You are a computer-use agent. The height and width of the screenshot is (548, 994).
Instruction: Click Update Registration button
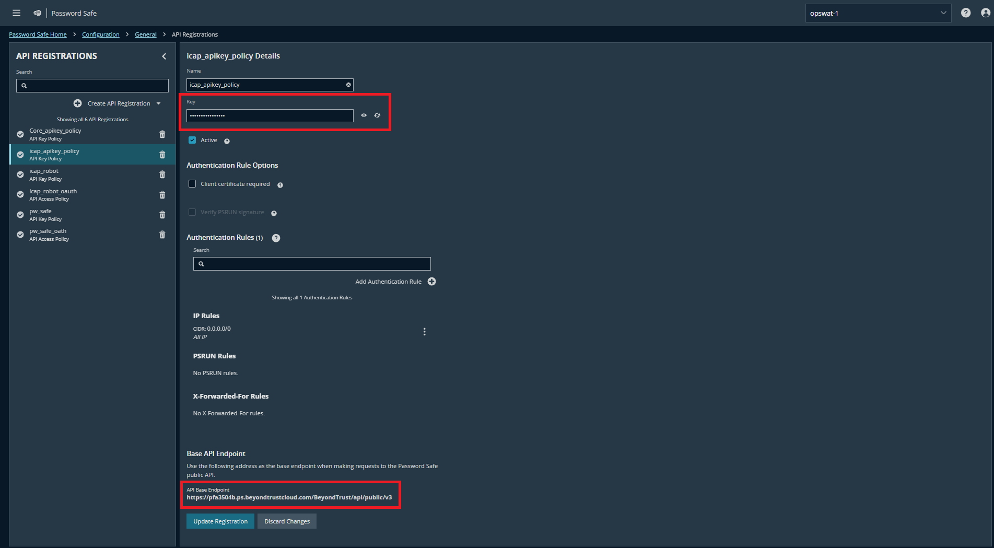(220, 521)
